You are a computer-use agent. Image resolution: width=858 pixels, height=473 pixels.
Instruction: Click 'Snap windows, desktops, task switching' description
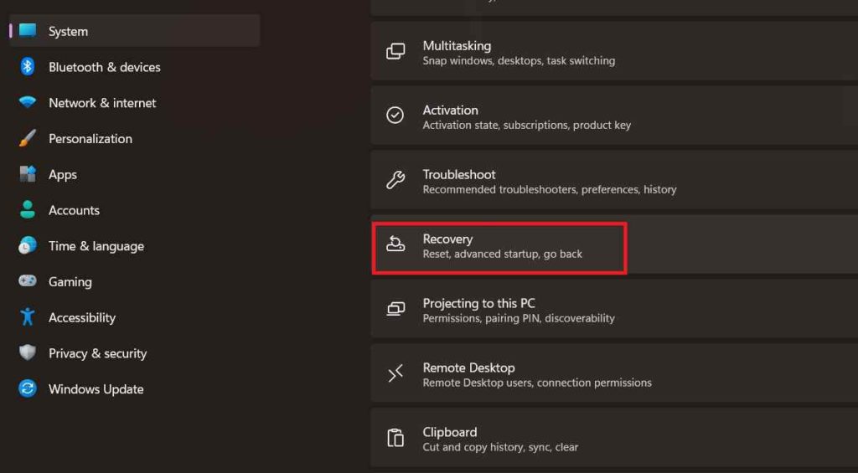click(x=519, y=61)
